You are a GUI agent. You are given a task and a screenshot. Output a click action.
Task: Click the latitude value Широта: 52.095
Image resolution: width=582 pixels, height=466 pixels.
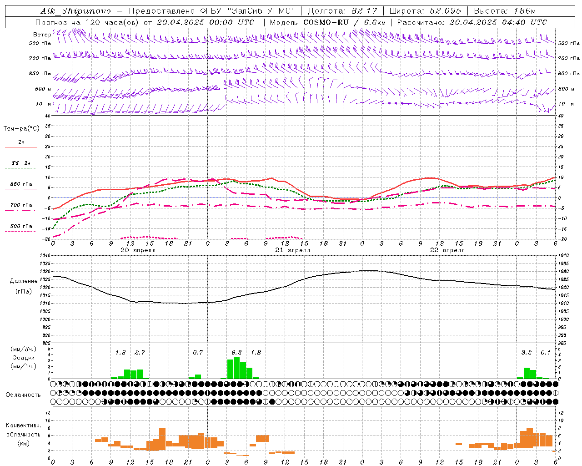click(x=426, y=11)
